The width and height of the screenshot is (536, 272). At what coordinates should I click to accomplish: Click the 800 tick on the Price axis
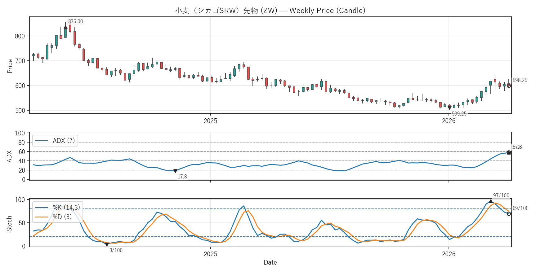(20, 36)
